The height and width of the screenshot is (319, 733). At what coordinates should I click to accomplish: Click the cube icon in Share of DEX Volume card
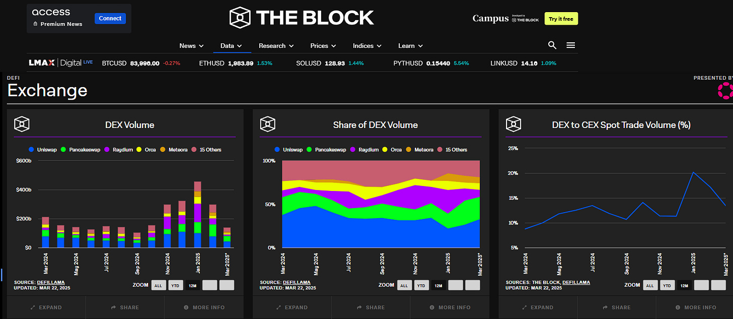268,124
